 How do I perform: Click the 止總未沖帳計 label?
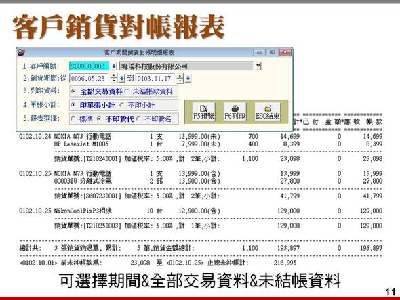228,263
